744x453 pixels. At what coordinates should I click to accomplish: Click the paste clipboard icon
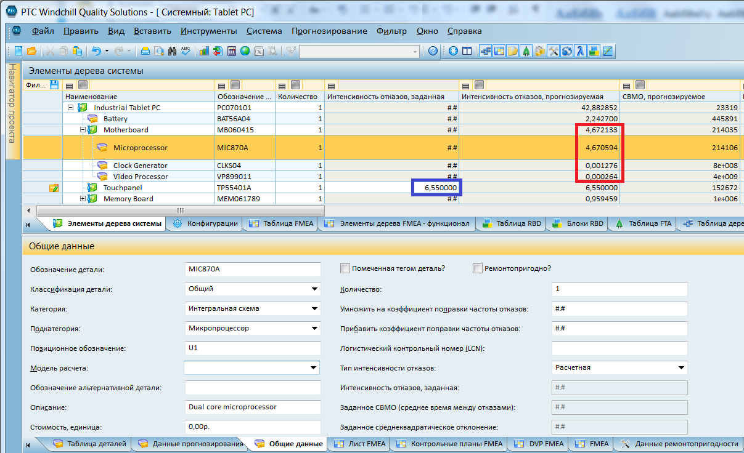coord(77,51)
